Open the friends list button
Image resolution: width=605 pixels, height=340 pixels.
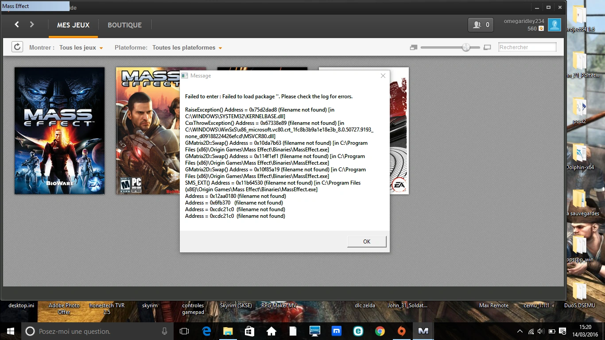[481, 25]
